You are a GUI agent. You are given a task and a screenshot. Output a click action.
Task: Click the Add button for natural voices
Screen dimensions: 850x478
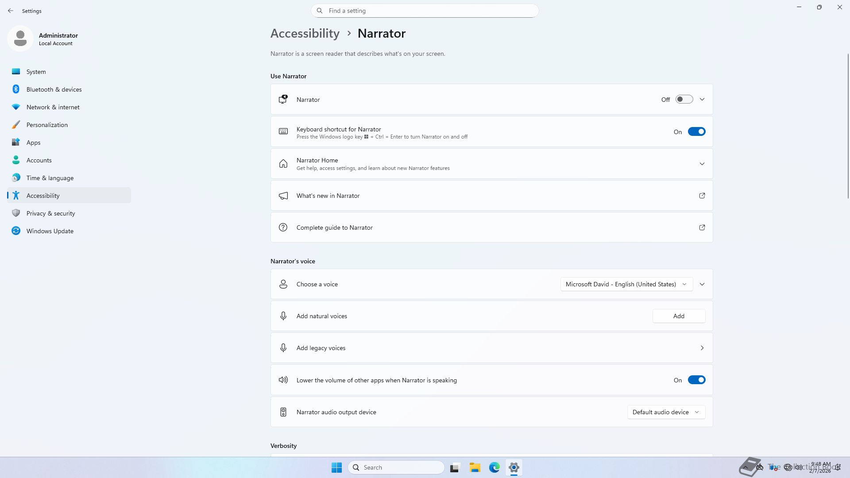click(x=678, y=316)
